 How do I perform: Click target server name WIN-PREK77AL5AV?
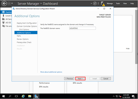(x=104, y=17)
